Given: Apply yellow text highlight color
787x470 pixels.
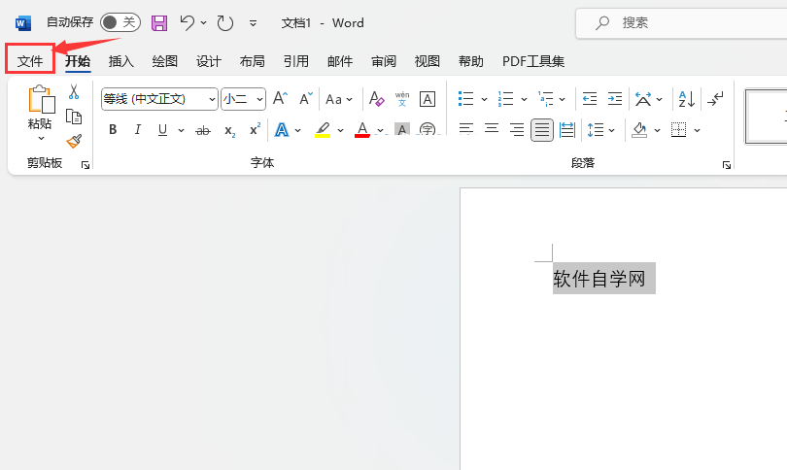Looking at the screenshot, I should [x=323, y=130].
